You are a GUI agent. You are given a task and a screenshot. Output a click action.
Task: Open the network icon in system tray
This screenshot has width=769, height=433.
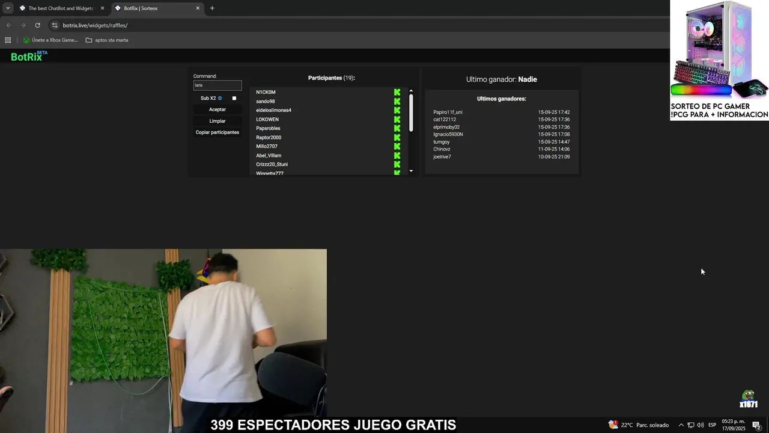[691, 425]
